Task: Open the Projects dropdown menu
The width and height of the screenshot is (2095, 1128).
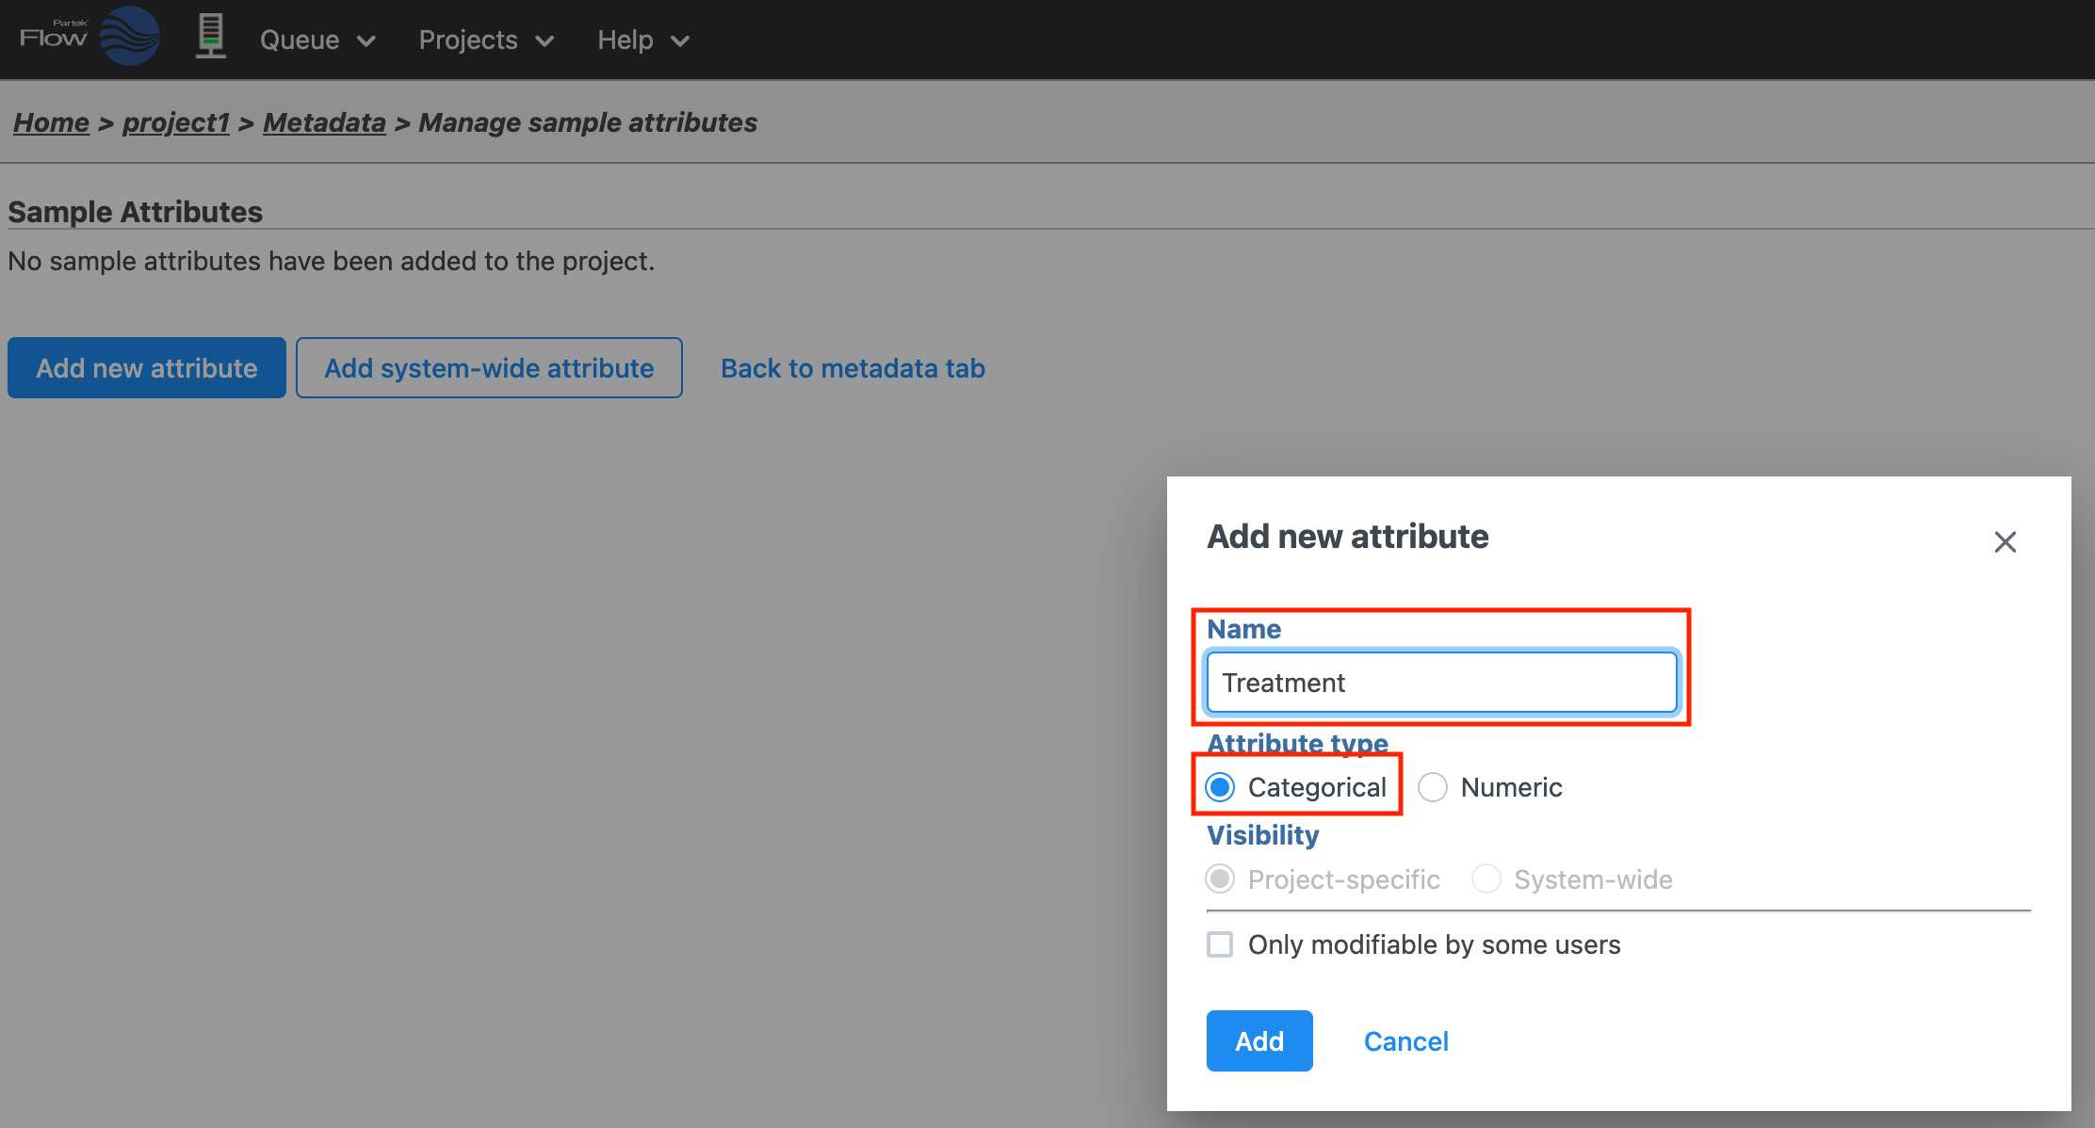Action: coord(486,40)
